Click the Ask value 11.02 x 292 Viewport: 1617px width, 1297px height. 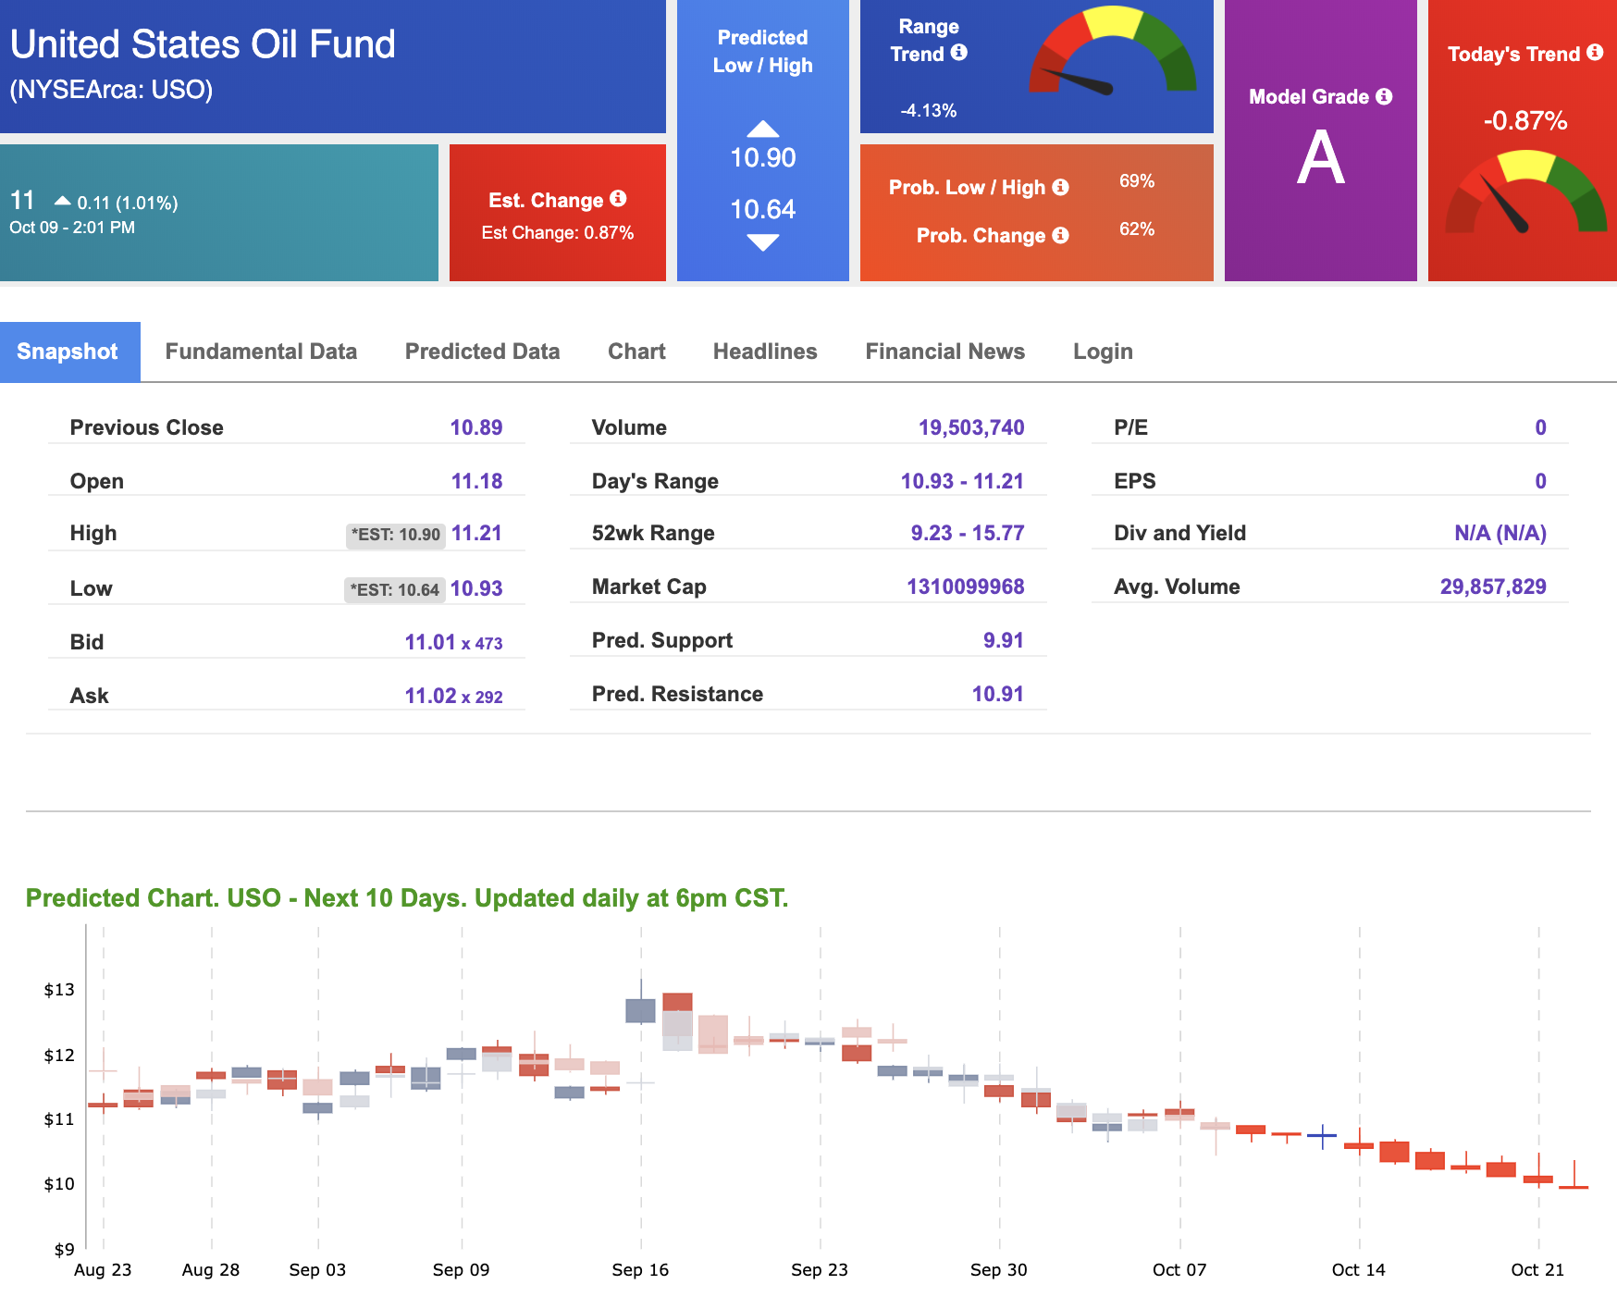(x=453, y=696)
